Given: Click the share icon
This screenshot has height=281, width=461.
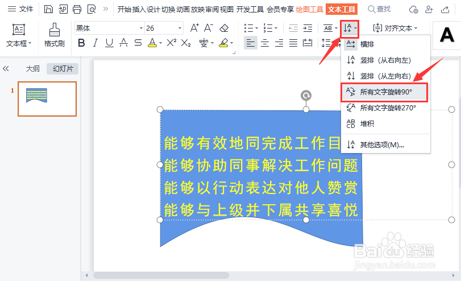Looking at the screenshot, I should pos(445,10).
